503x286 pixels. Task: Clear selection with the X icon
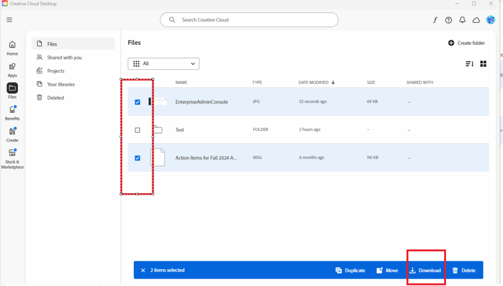pyautogui.click(x=143, y=270)
